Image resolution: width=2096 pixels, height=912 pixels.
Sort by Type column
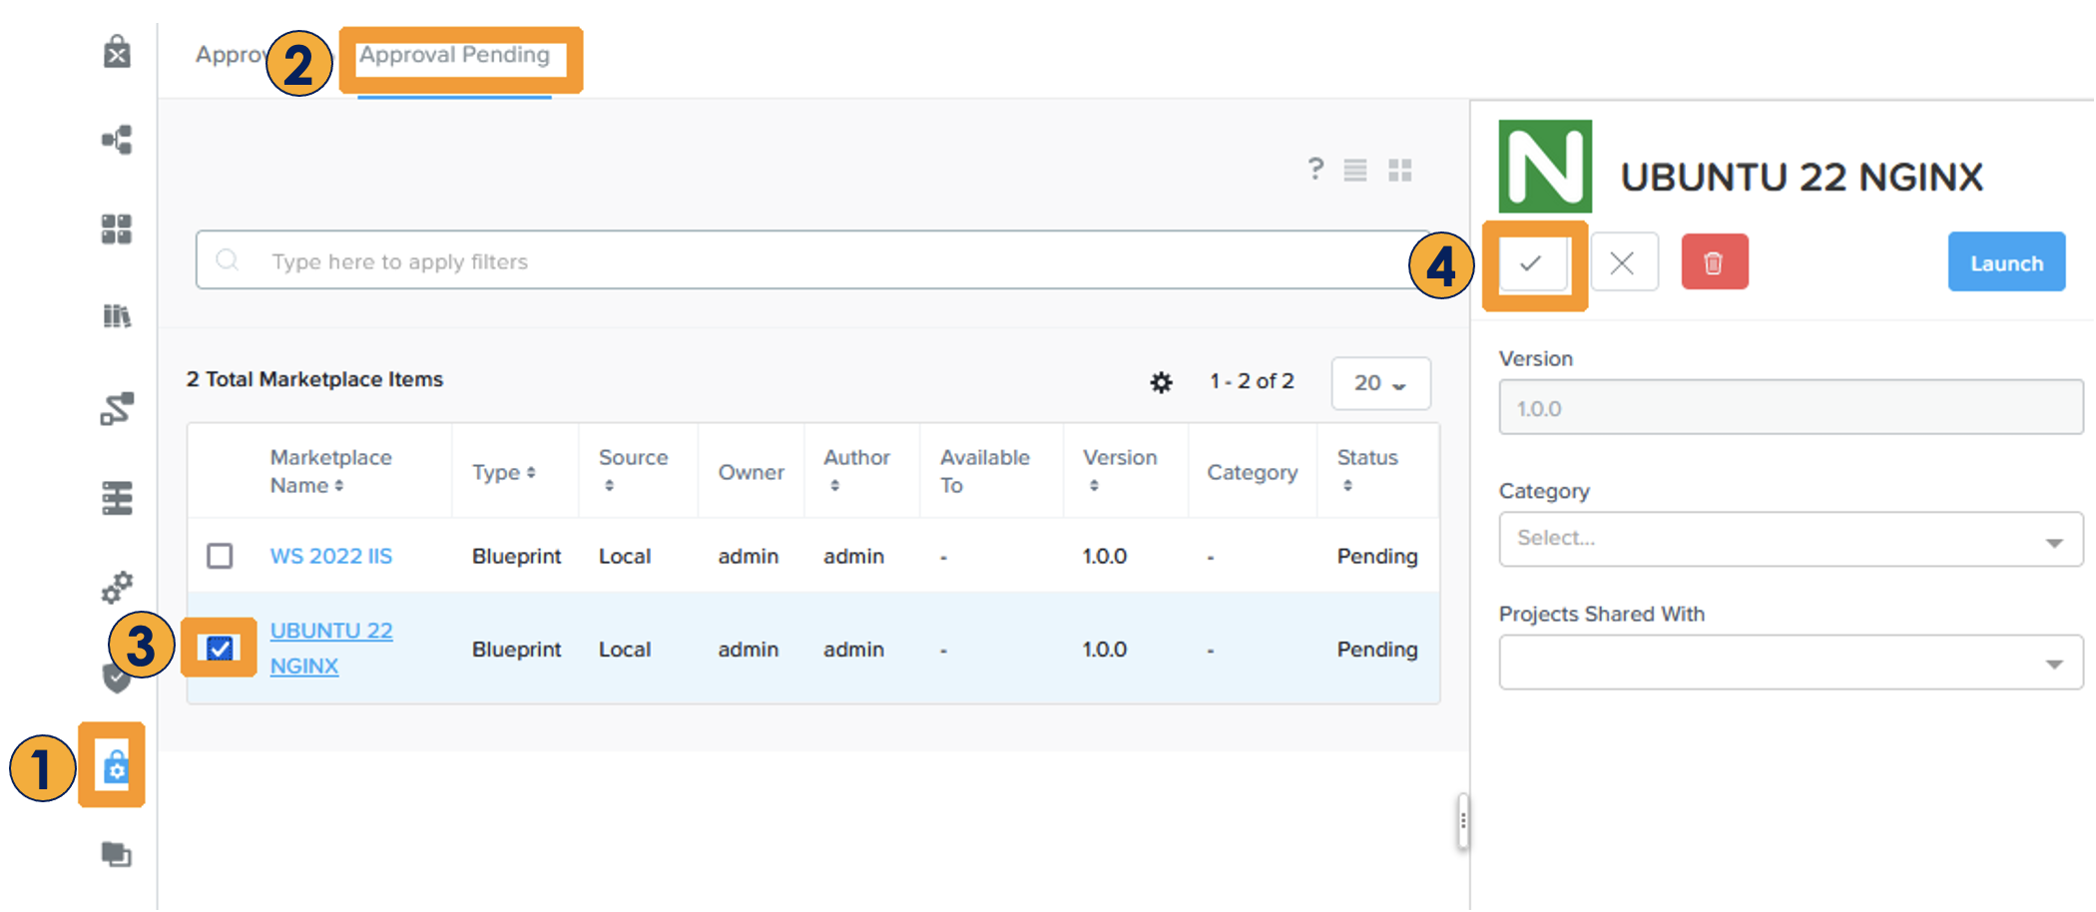[x=503, y=472]
